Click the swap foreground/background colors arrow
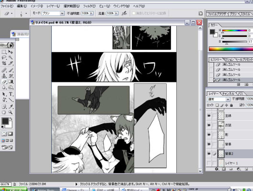Image resolution: width=253 pixels, height=191 pixels. tap(11, 119)
